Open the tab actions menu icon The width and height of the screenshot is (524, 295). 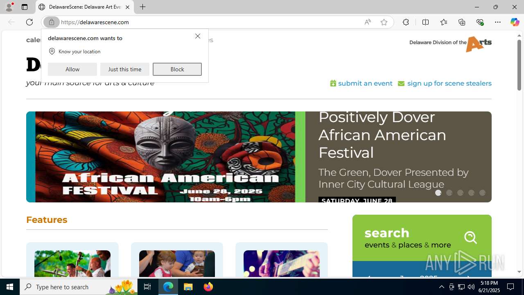point(25,7)
